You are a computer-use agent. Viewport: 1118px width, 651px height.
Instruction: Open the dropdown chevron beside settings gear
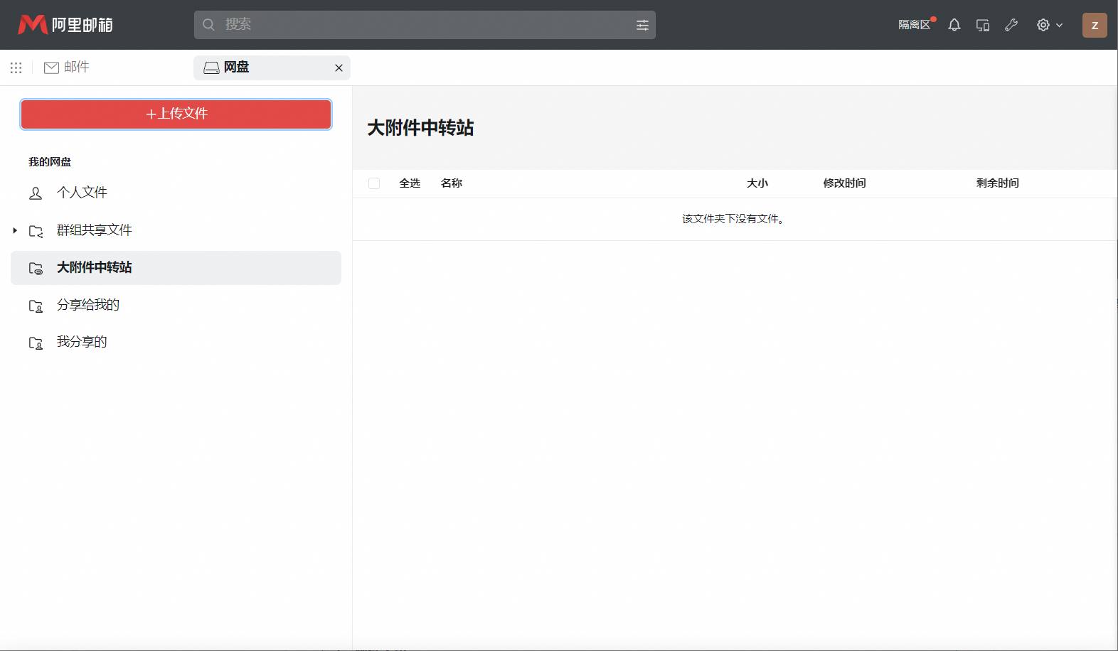pos(1060,25)
